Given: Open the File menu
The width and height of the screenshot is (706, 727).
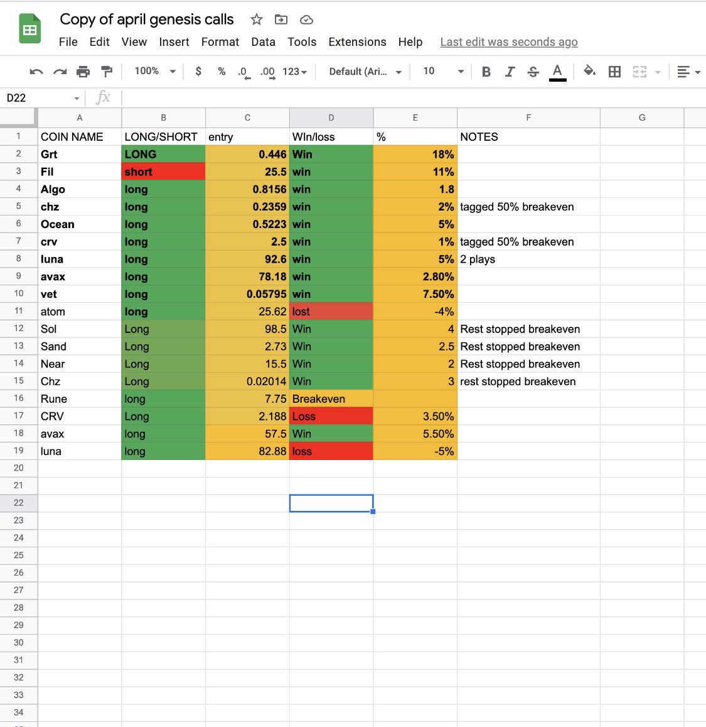Looking at the screenshot, I should pyautogui.click(x=68, y=41).
